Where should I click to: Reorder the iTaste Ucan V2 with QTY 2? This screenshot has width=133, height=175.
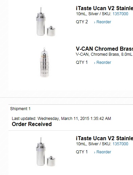(x=103, y=22)
